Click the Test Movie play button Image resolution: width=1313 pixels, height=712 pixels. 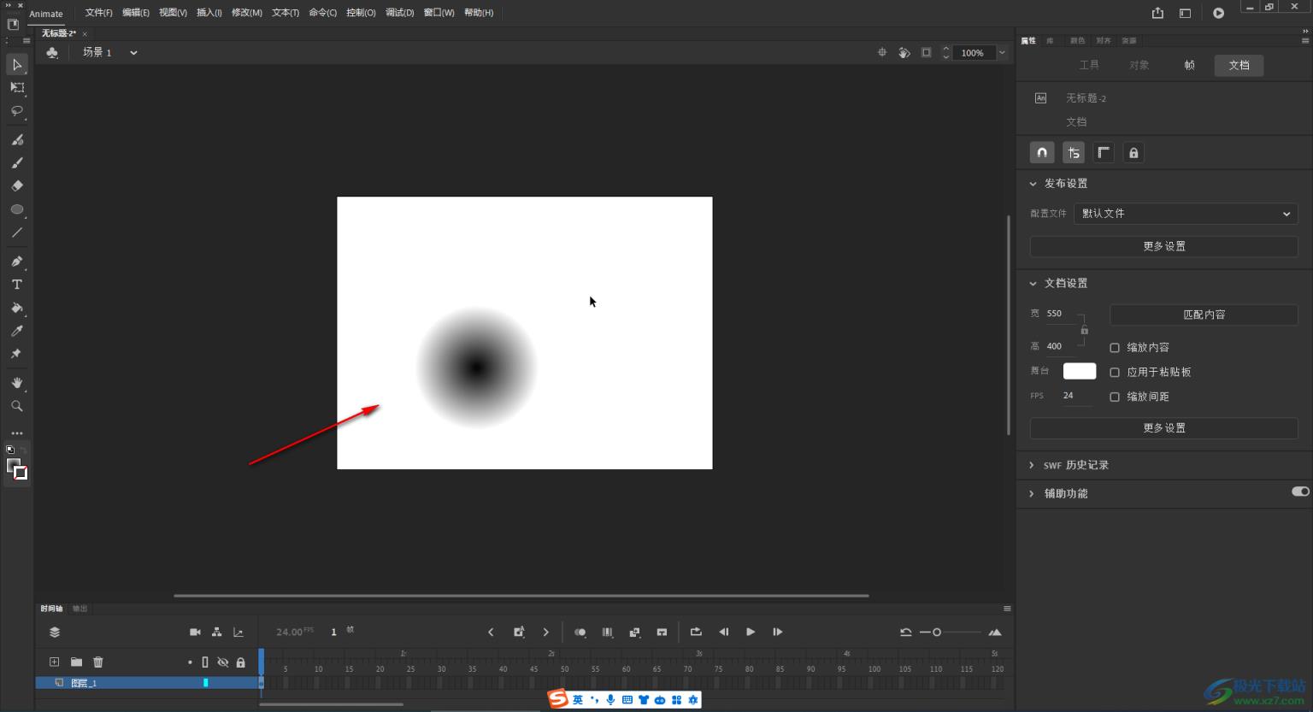[x=1218, y=13]
